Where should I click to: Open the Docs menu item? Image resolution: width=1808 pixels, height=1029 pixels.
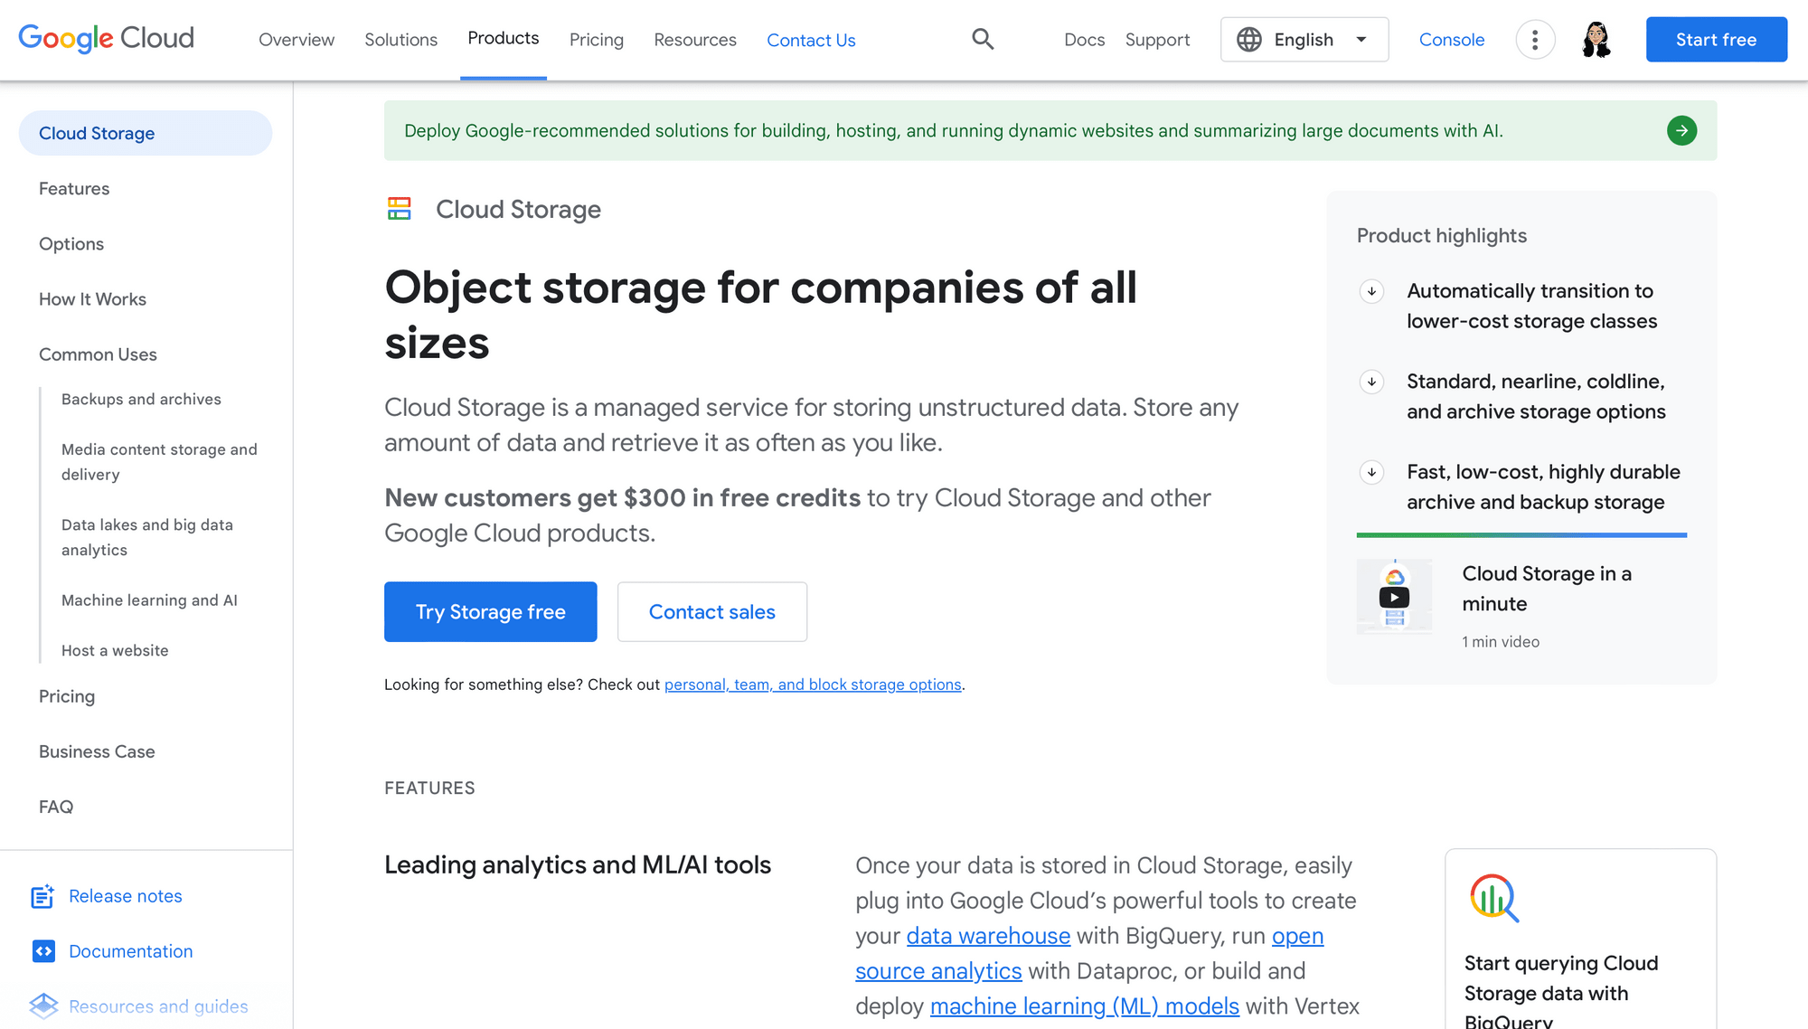point(1084,40)
